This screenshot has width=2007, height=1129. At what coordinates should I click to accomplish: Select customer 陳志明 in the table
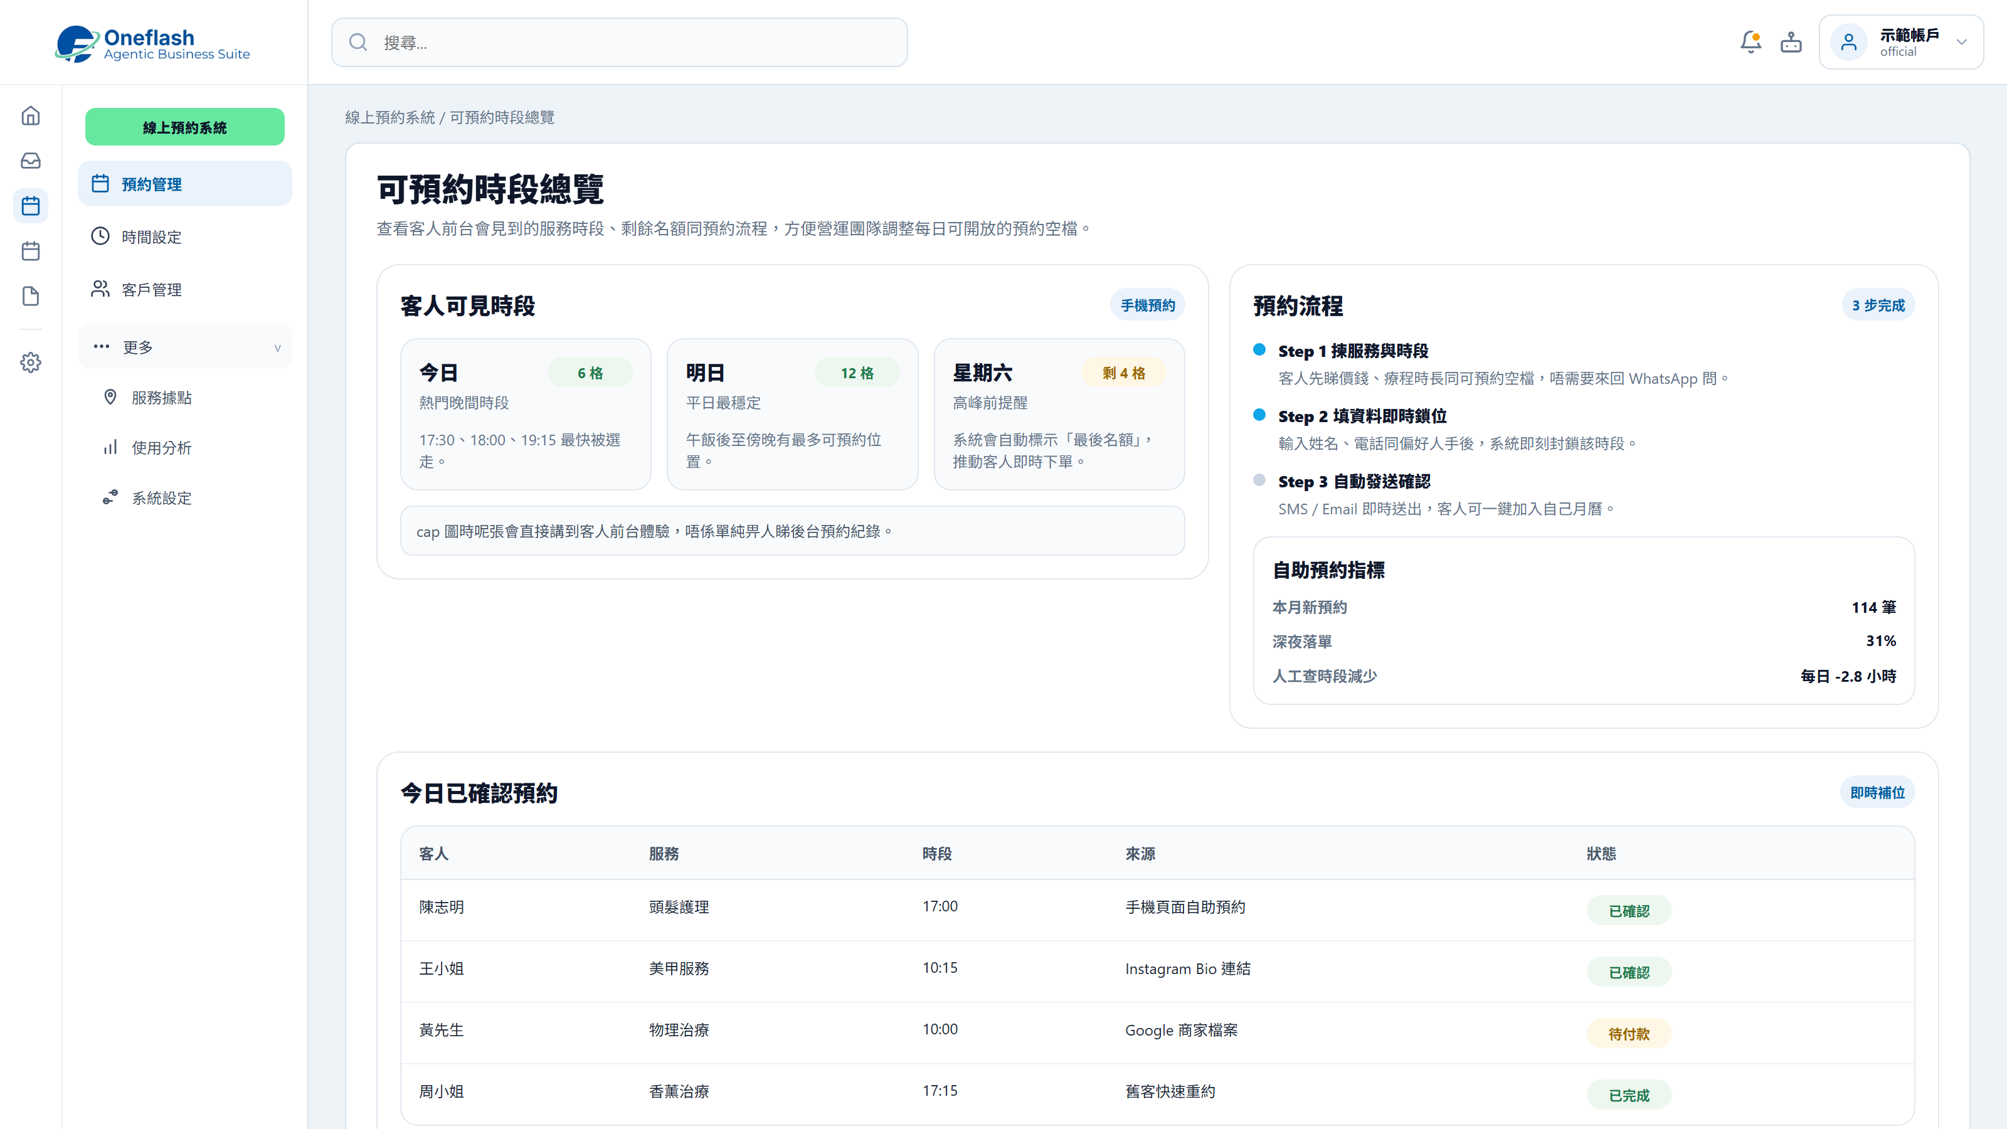441,907
